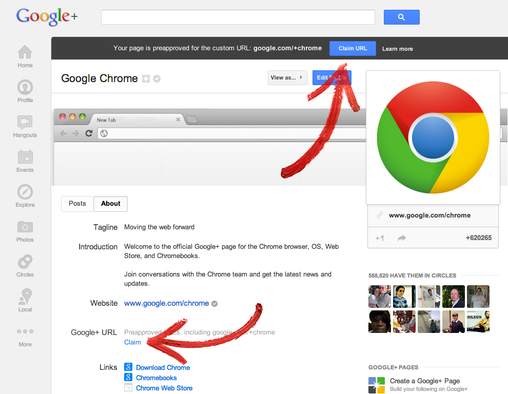Click the cover photo browser illustration

(x=210, y=147)
